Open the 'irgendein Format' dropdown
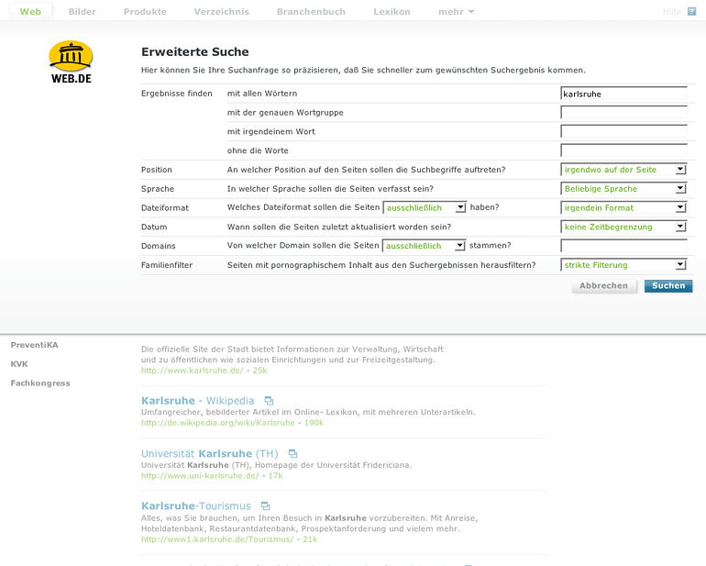Screen dimensions: 706x566 [x=623, y=207]
